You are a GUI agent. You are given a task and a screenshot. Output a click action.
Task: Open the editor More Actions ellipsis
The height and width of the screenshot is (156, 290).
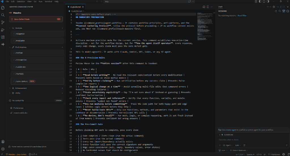pos(212,7)
